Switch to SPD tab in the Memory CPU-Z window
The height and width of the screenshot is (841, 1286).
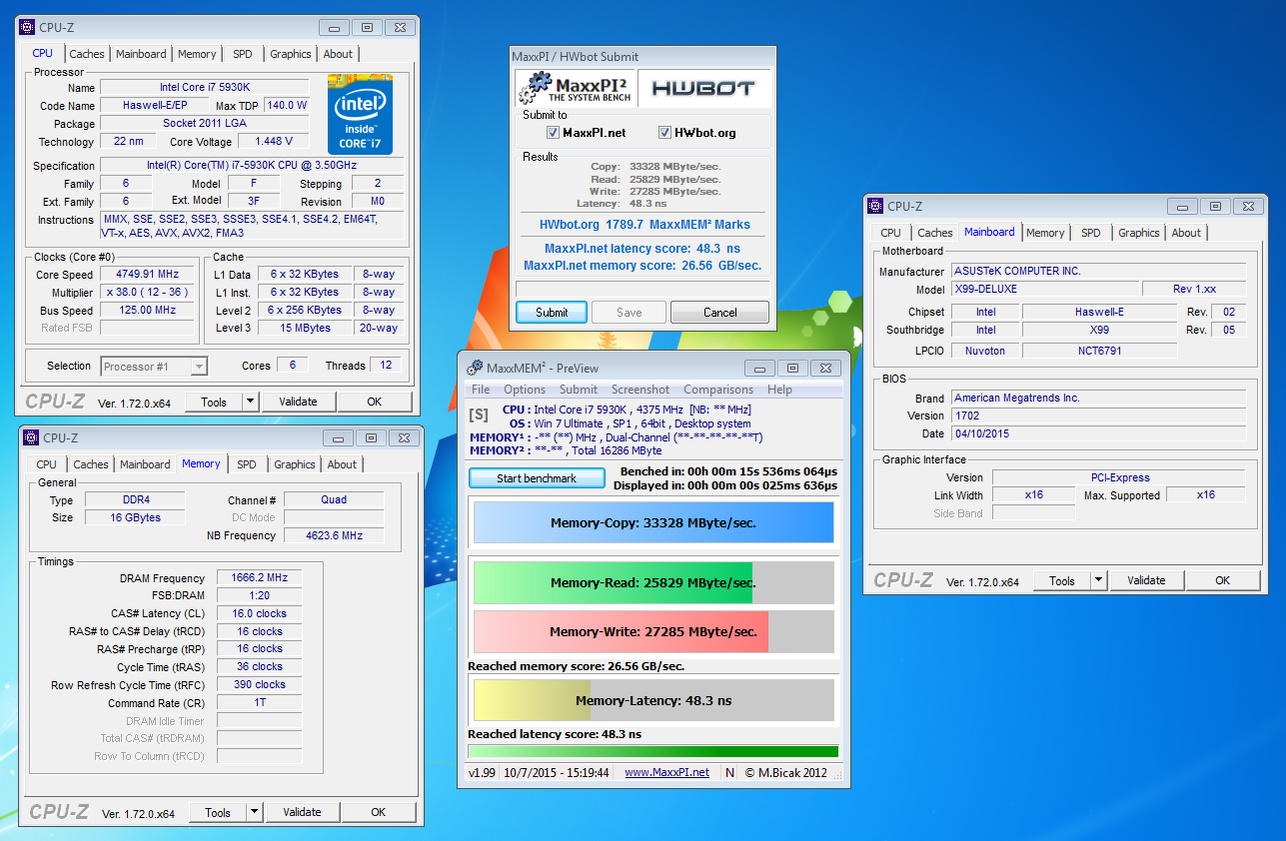247,464
